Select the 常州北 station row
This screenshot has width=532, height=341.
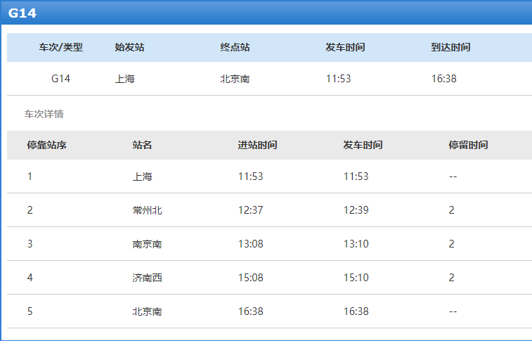point(269,210)
